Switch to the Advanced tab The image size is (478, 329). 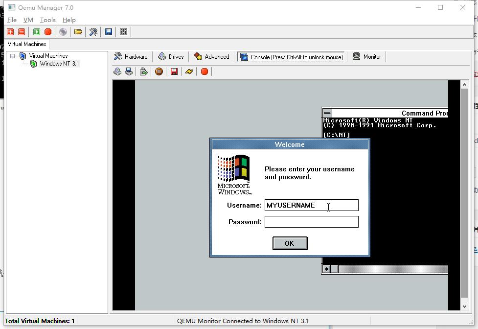point(212,57)
